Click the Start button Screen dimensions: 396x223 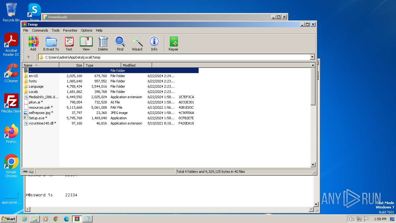(9, 219)
